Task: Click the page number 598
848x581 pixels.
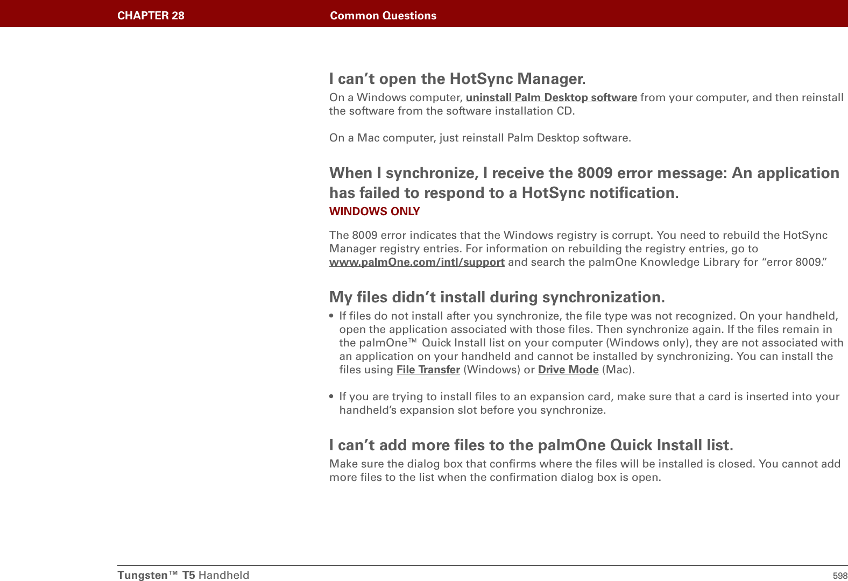Action: 840,576
